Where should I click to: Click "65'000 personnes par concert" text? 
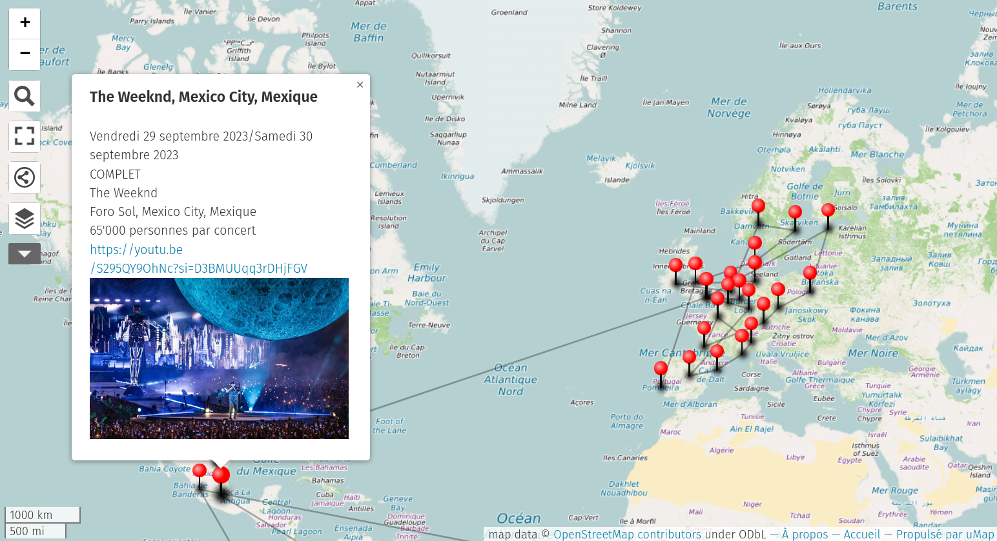click(x=172, y=230)
